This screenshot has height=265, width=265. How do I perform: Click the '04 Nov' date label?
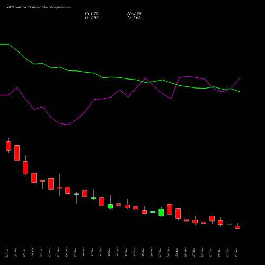tap(58, 252)
